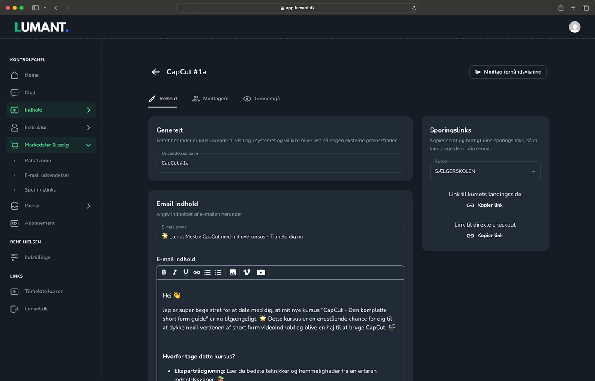Edit the Udsendelses navn field
Screen dimensions: 595x381
[x=280, y=163]
